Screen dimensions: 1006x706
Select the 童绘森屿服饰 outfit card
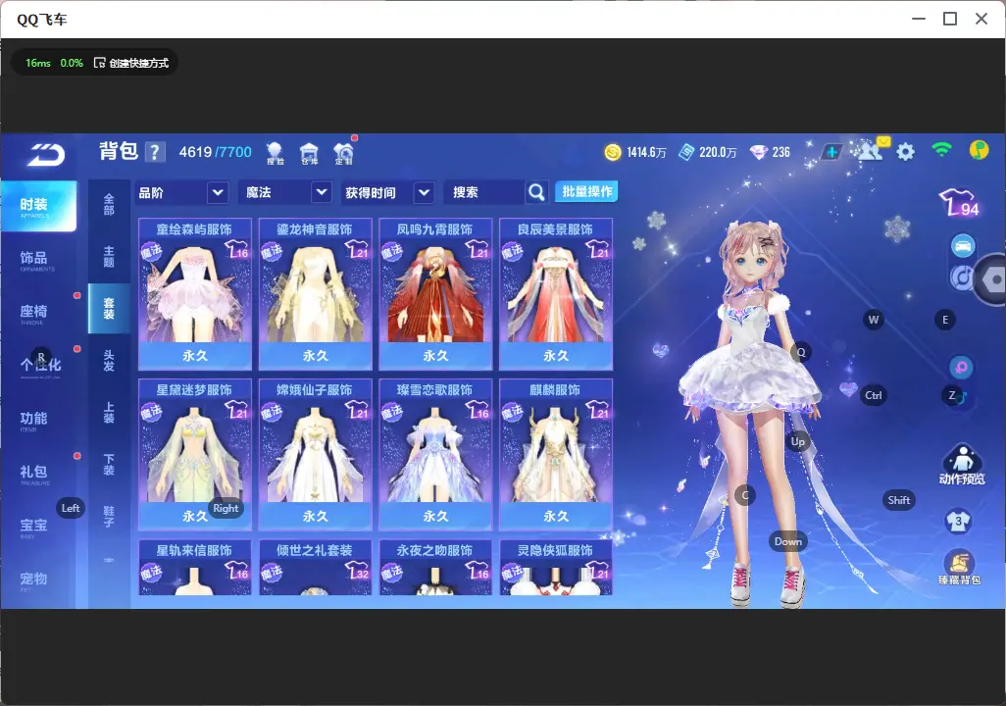[x=195, y=294]
